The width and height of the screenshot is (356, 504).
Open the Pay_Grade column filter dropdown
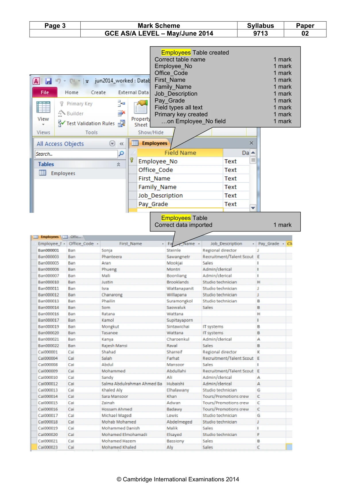[x=283, y=244]
